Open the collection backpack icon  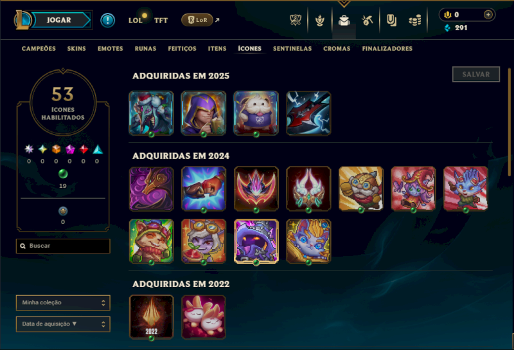click(344, 21)
